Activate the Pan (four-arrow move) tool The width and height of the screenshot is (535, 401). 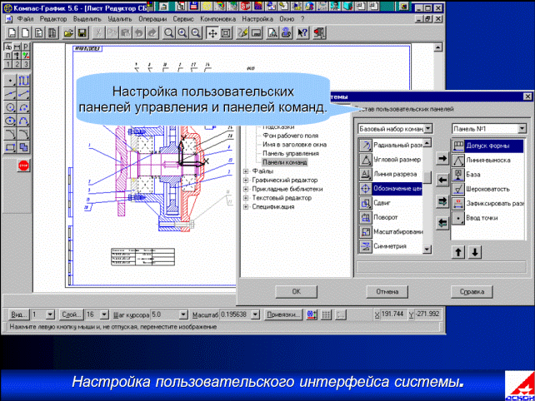(x=212, y=33)
